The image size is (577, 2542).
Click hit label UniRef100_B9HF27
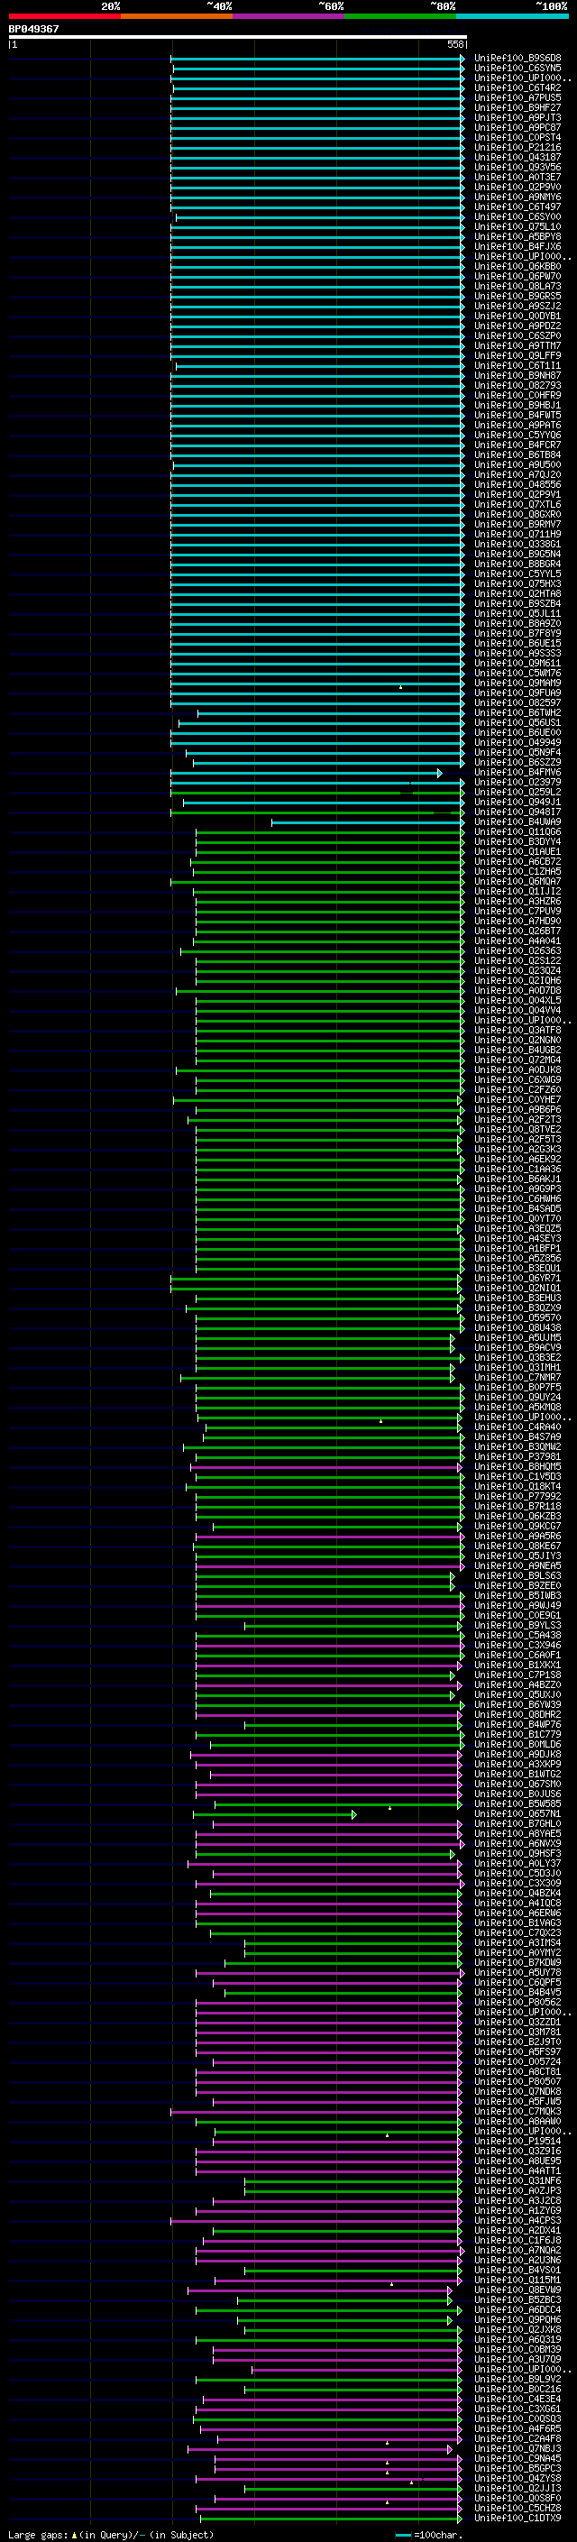pos(517,107)
